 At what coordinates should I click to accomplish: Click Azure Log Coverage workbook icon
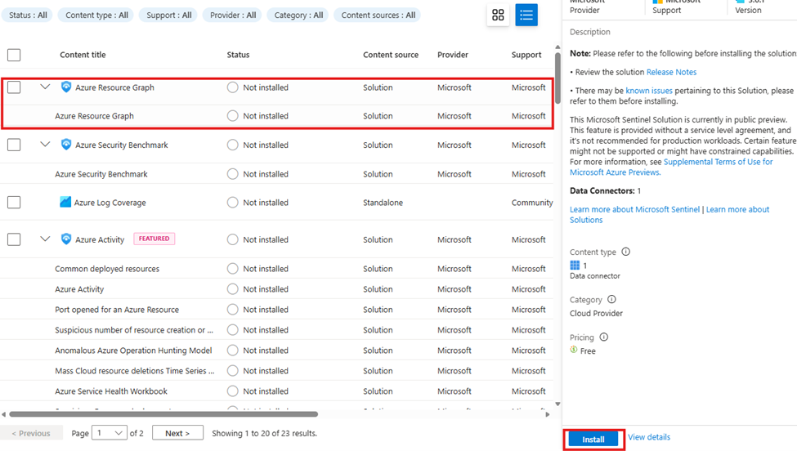[x=65, y=202]
